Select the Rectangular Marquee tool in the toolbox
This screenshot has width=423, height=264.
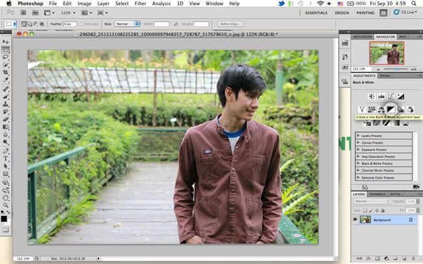(x=5, y=49)
